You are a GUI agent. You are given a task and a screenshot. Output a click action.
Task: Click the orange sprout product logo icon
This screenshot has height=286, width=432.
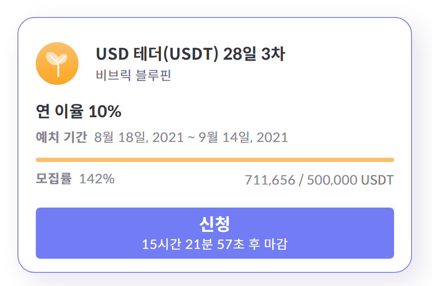point(57,63)
